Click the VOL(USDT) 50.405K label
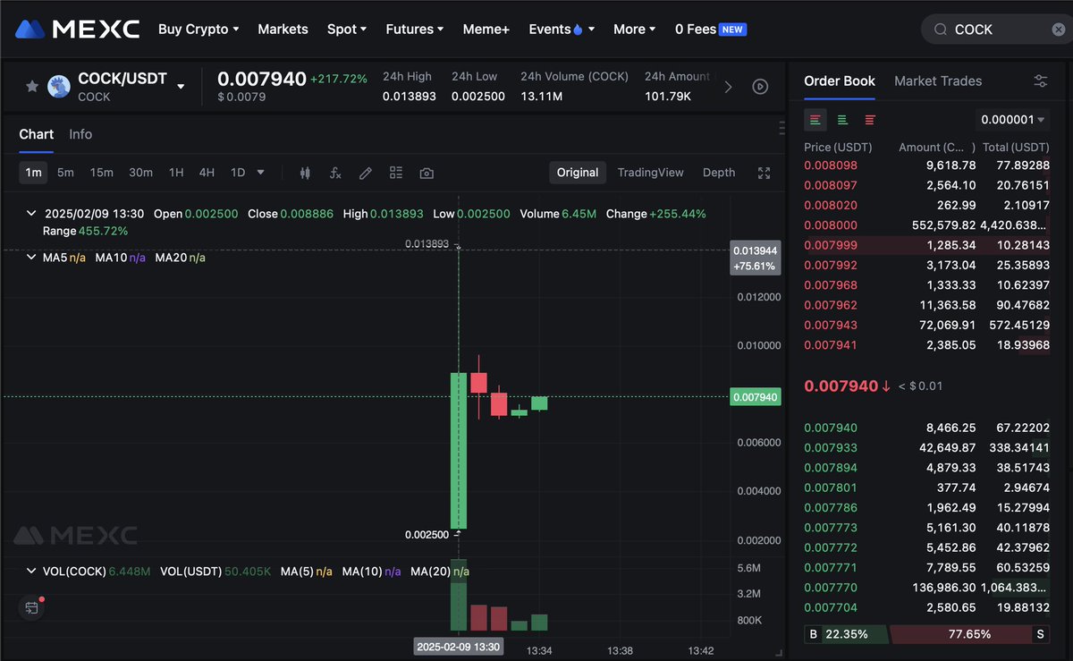1073x661 pixels. [215, 571]
